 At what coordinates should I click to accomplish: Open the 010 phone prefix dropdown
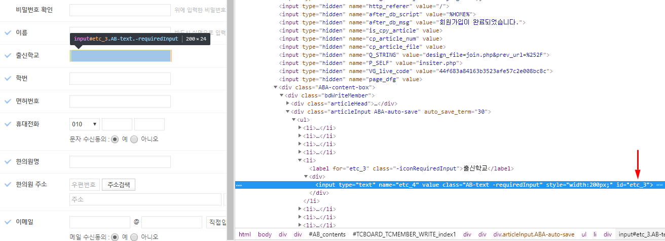click(x=84, y=124)
